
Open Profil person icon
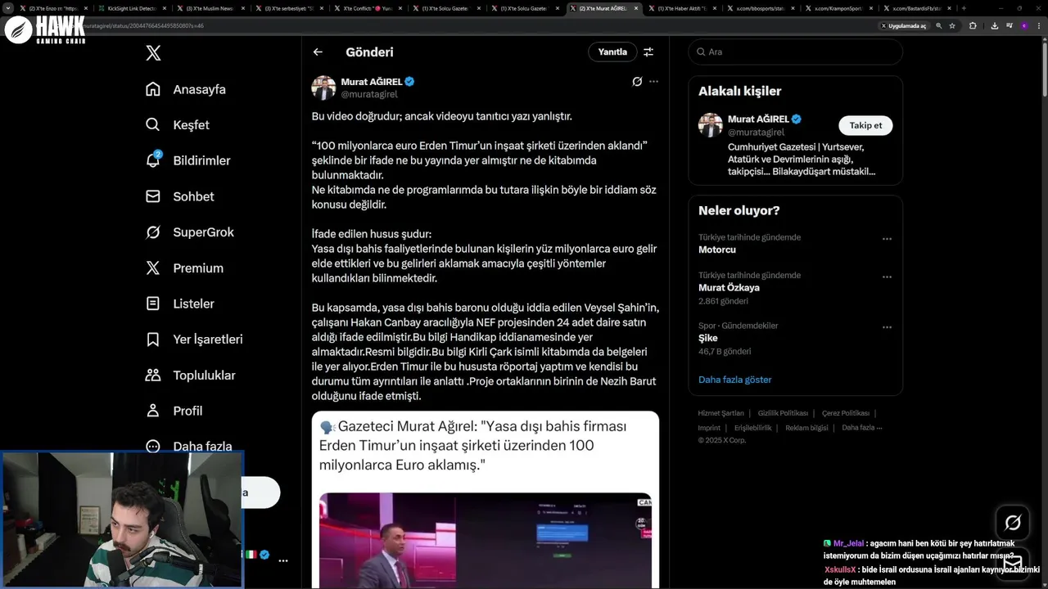[x=153, y=411]
